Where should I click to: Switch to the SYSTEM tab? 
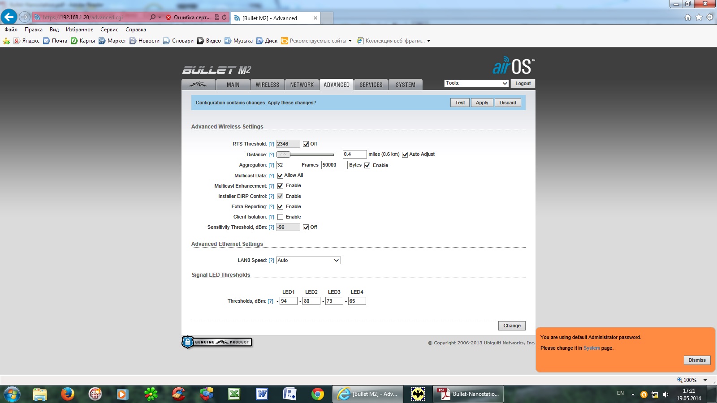point(406,85)
